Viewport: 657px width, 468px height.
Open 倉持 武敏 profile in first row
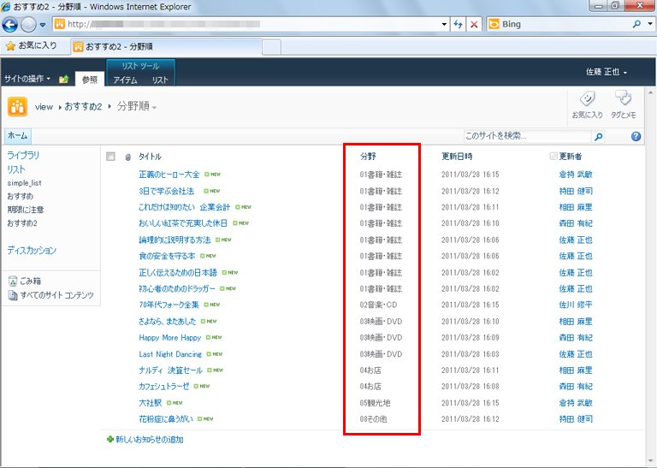pos(576,175)
